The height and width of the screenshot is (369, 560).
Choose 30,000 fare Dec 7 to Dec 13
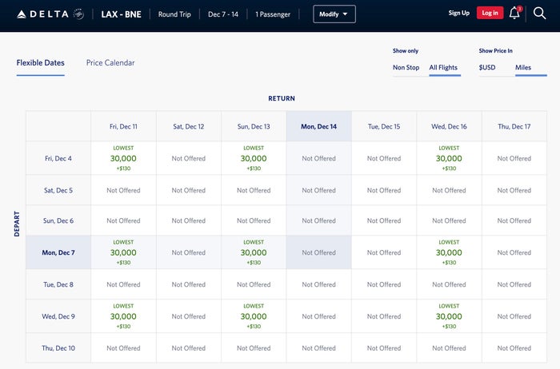tap(254, 252)
